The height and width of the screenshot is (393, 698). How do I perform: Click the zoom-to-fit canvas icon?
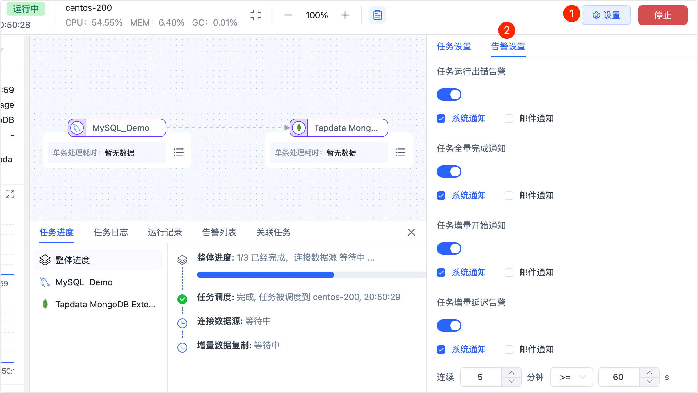click(255, 15)
